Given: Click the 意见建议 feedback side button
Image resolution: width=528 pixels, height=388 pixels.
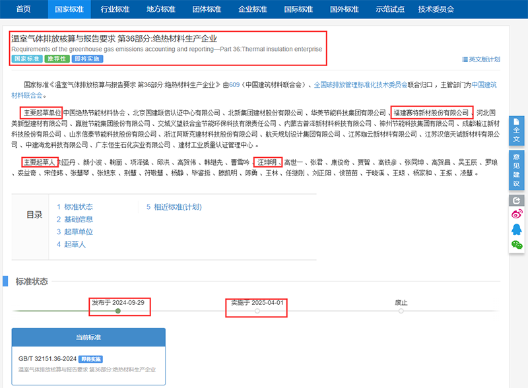Looking at the screenshot, I should [x=517, y=170].
